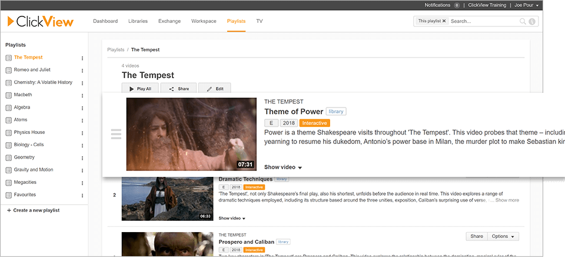The height and width of the screenshot is (265, 565).
Task: Edit The Tempest playlist
Action: click(x=215, y=89)
